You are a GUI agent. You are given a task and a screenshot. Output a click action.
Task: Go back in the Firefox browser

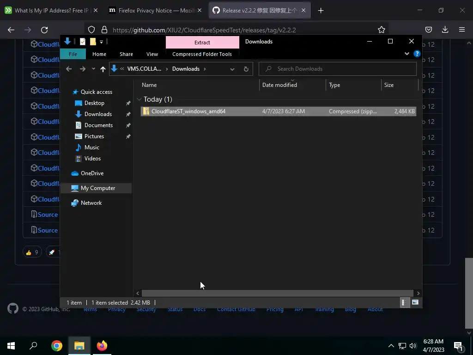click(11, 30)
